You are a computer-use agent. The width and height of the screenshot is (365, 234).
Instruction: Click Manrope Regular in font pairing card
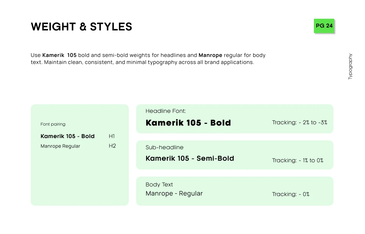coord(60,146)
